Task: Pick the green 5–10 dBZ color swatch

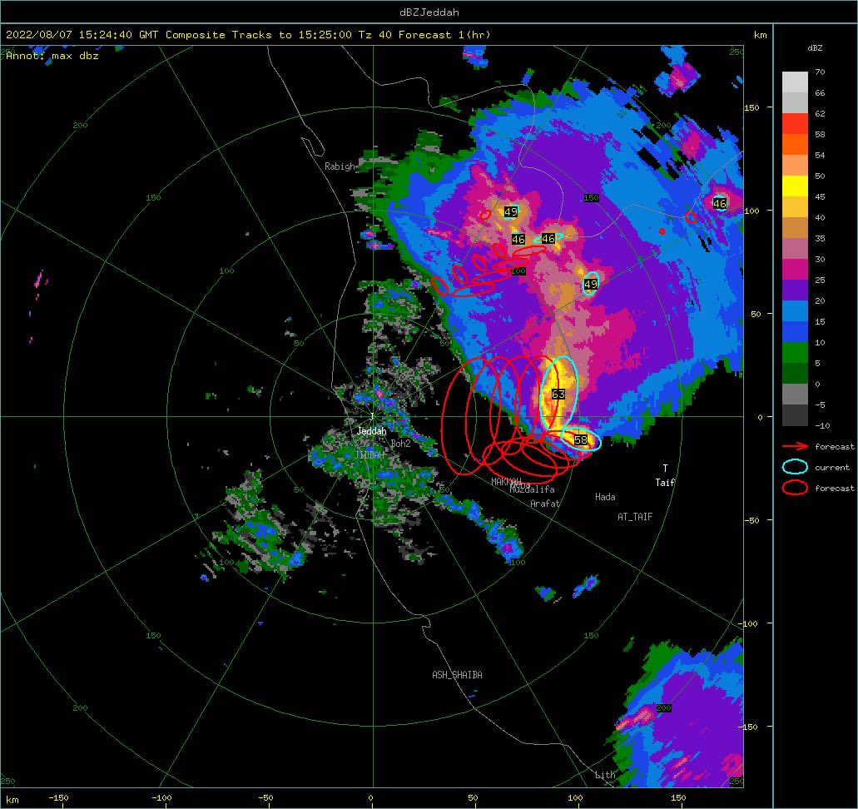Action: (x=795, y=353)
